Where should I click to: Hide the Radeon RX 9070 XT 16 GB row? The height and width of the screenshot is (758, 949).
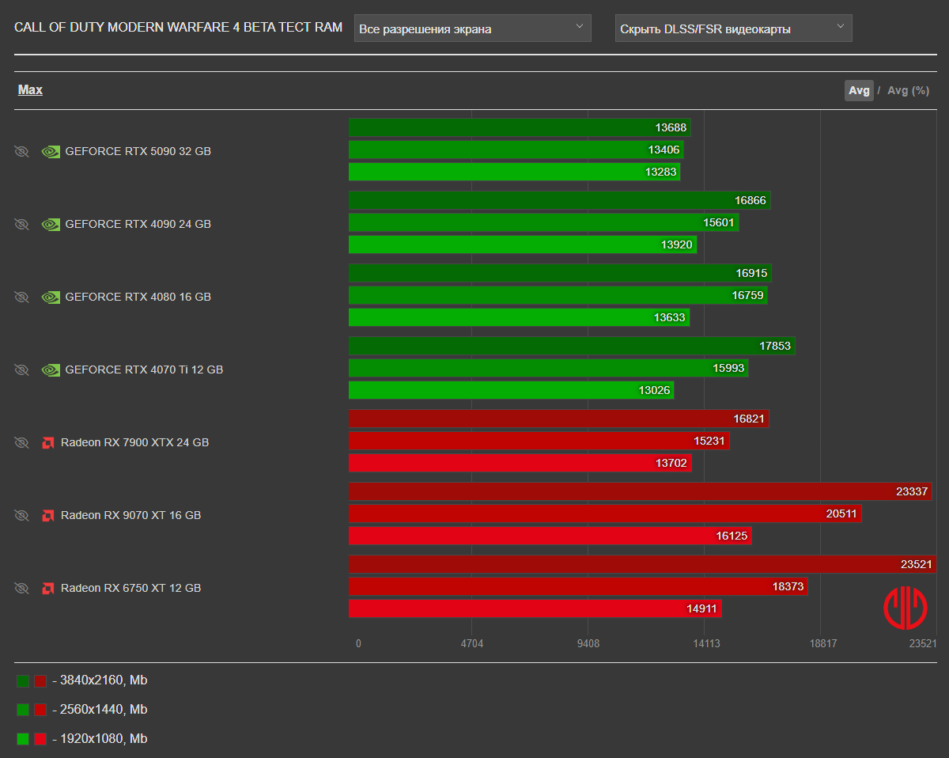(21, 515)
